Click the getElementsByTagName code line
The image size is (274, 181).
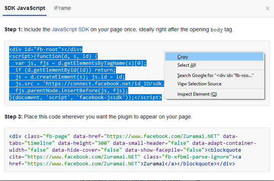78,63
